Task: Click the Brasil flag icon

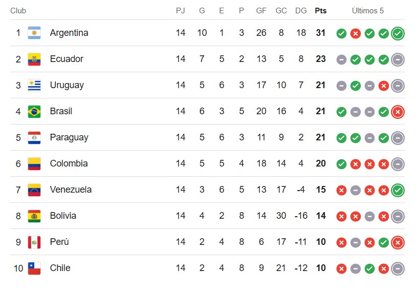Action: tap(34, 111)
